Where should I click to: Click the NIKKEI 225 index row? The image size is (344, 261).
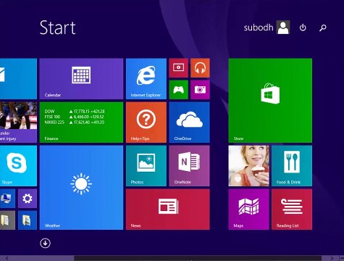pos(75,123)
